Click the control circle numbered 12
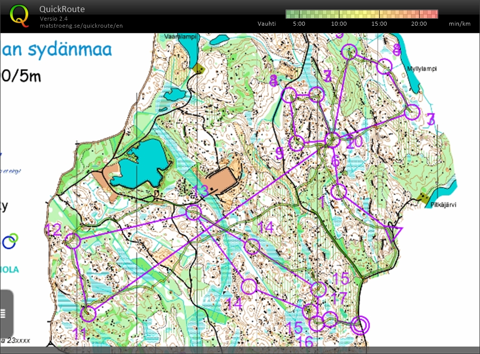480x354 pixels. click(73, 241)
